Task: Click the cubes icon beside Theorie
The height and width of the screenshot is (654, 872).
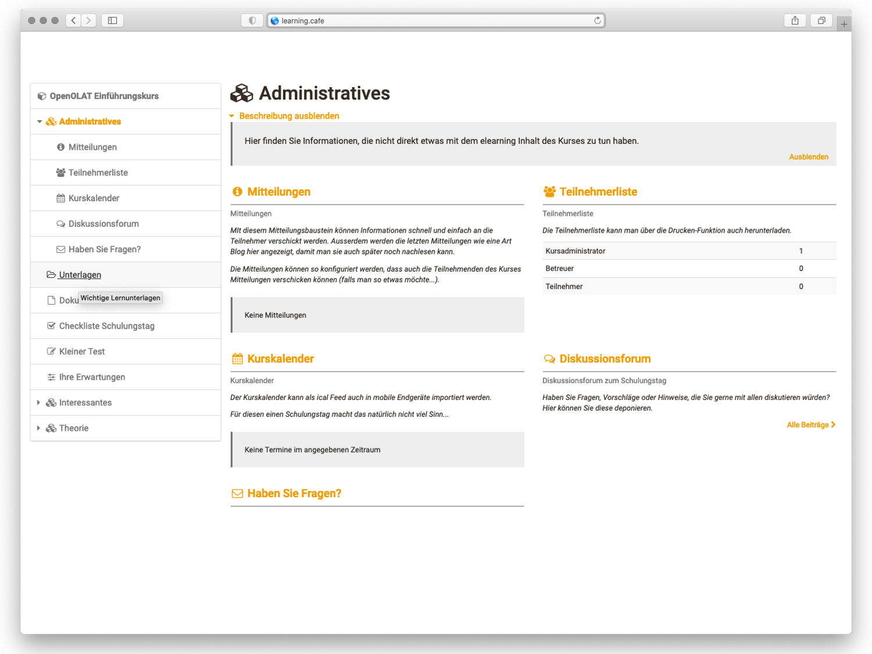Action: 51,428
